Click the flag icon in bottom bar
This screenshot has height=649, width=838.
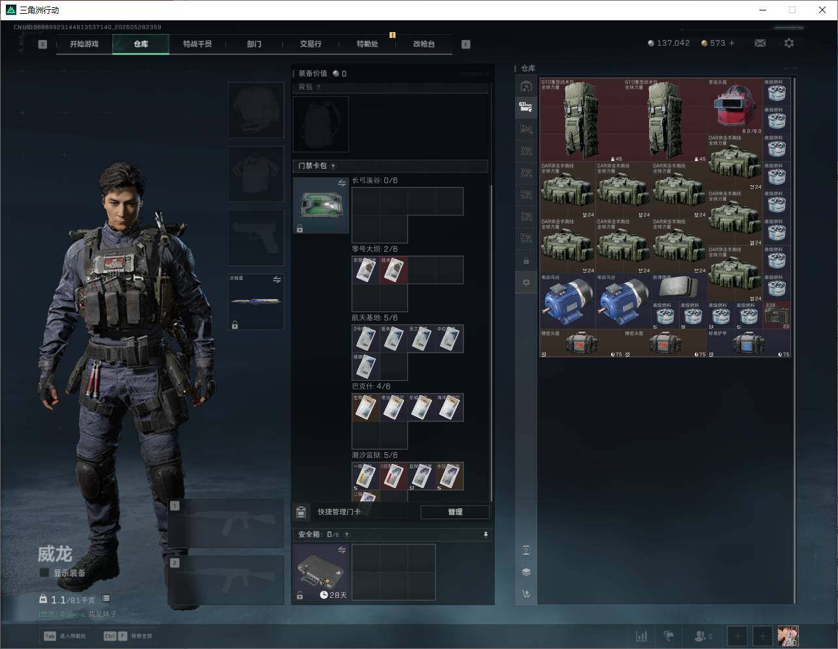point(669,636)
